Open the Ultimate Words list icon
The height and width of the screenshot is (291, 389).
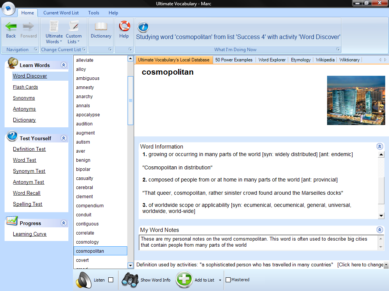[54, 26]
